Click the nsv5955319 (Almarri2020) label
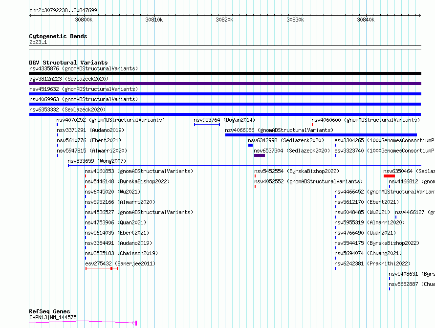 pos(370,222)
